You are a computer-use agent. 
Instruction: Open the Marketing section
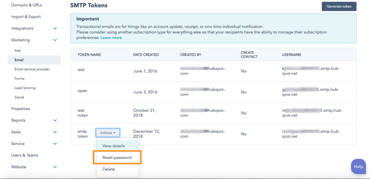pyautogui.click(x=21, y=40)
